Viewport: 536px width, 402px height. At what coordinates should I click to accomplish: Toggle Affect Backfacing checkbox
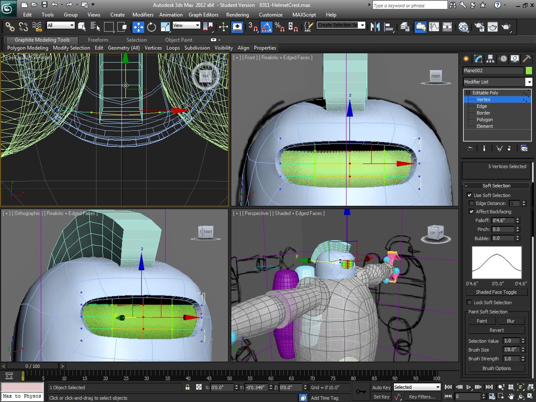coord(472,211)
